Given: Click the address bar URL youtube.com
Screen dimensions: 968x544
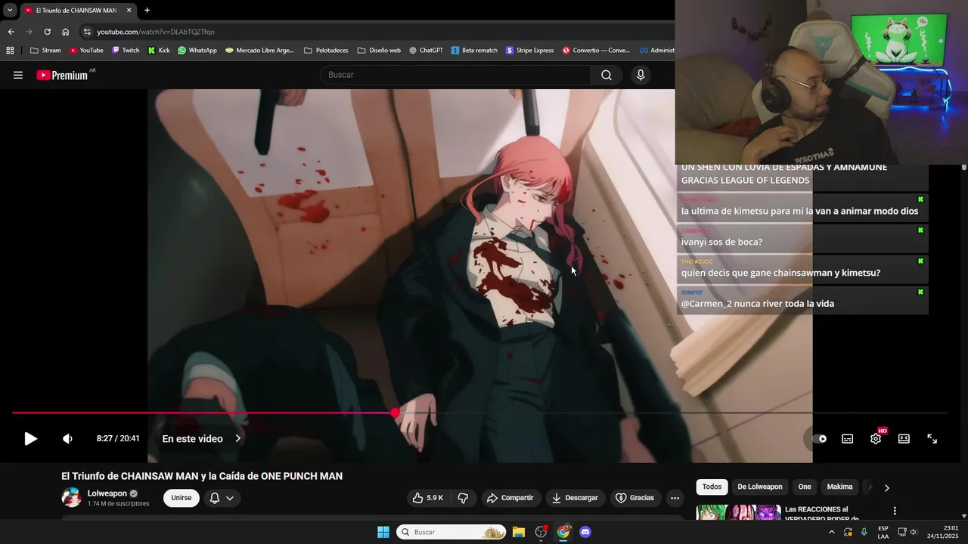Looking at the screenshot, I should (156, 32).
